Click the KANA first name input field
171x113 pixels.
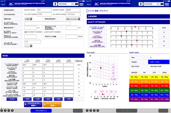(73, 14)
